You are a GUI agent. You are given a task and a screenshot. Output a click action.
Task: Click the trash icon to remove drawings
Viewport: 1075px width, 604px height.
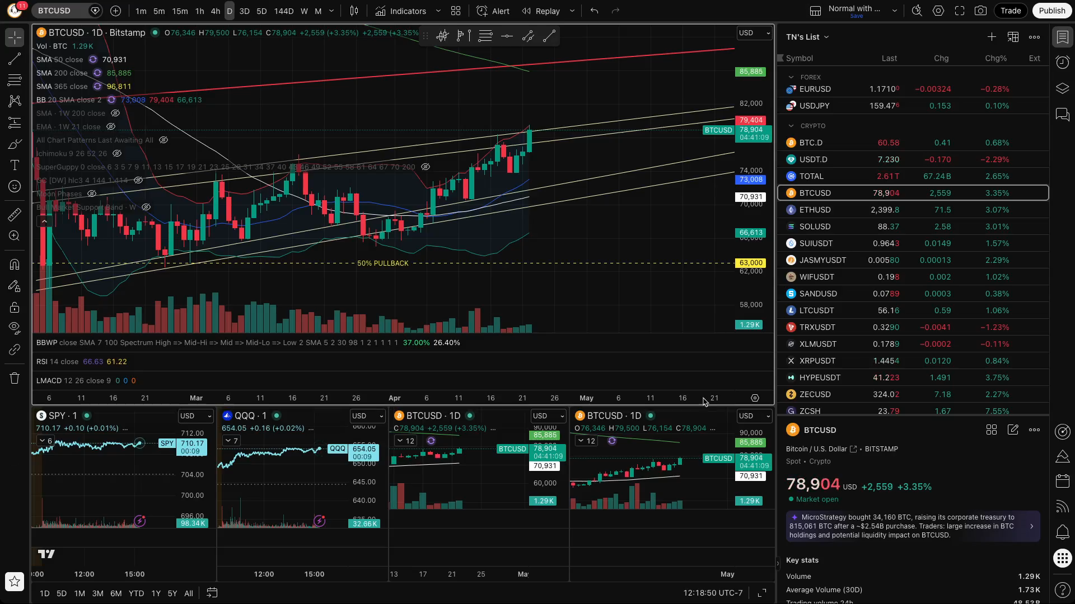[x=15, y=378]
